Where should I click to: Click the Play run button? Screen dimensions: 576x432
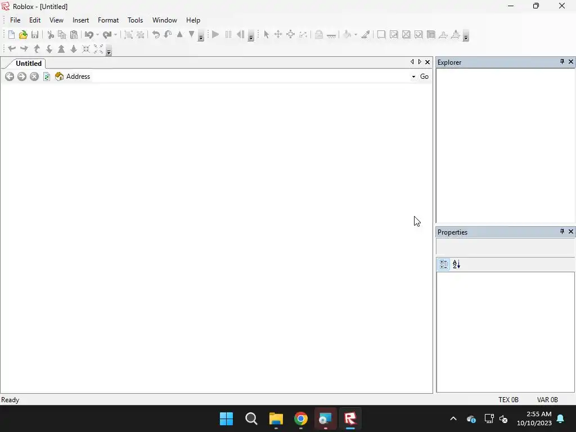click(215, 34)
